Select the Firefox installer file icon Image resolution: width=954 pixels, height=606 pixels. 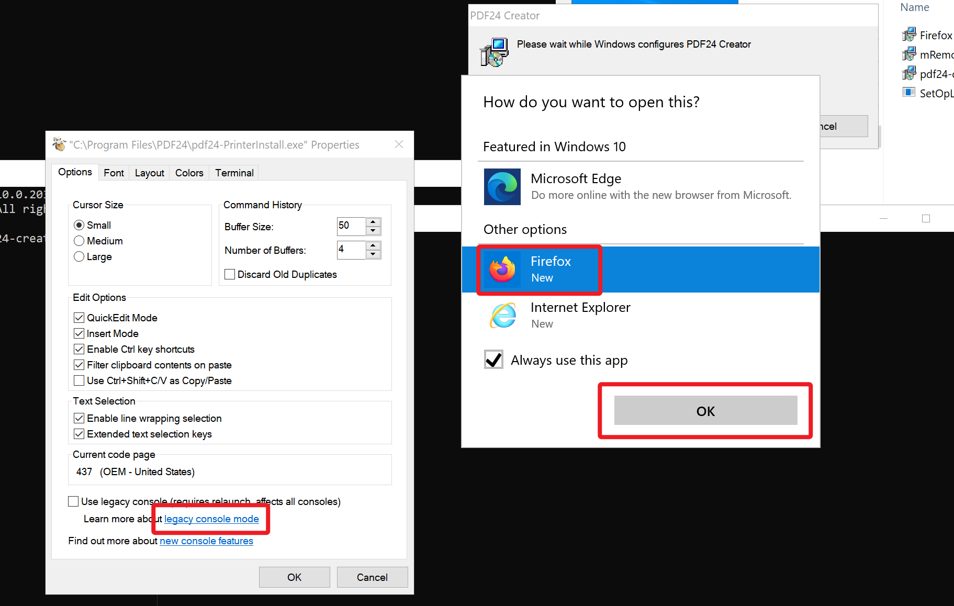tap(909, 35)
